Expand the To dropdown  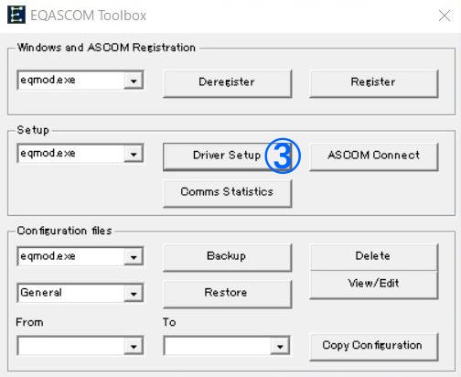coord(280,346)
